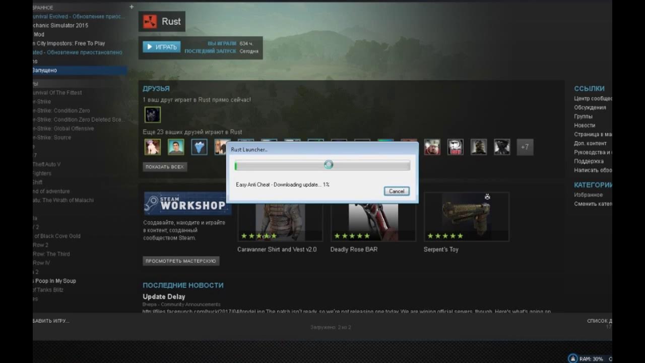This screenshot has height=363, width=645.
Task: Click the Rust game logo icon
Action: [x=150, y=22]
